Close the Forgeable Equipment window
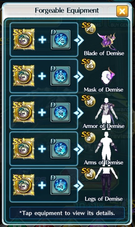 pyautogui.click(x=122, y=11)
